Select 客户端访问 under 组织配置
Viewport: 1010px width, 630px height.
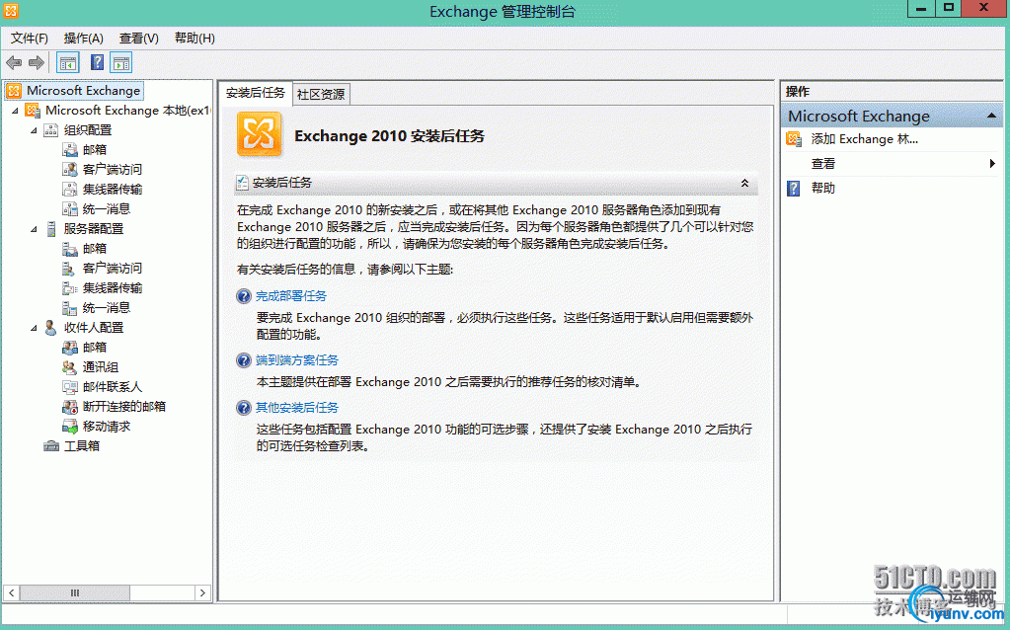113,170
